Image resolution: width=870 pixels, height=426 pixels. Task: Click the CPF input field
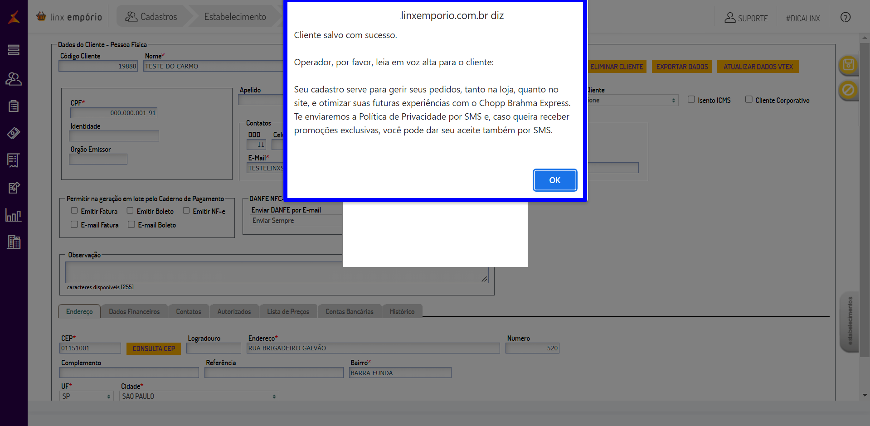(113, 113)
